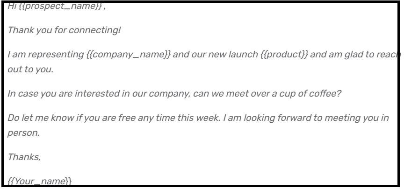The width and height of the screenshot is (404, 189).
Task: Click the text "out to you."
Action: point(30,70)
